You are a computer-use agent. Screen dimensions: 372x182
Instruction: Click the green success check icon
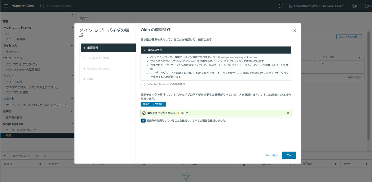tap(144, 113)
